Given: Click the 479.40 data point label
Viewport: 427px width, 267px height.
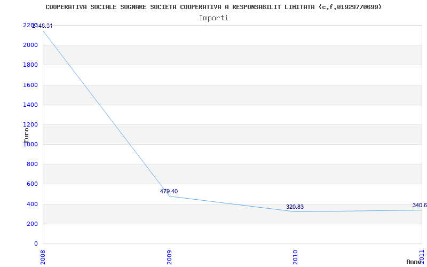Looking at the screenshot, I should (169, 192).
